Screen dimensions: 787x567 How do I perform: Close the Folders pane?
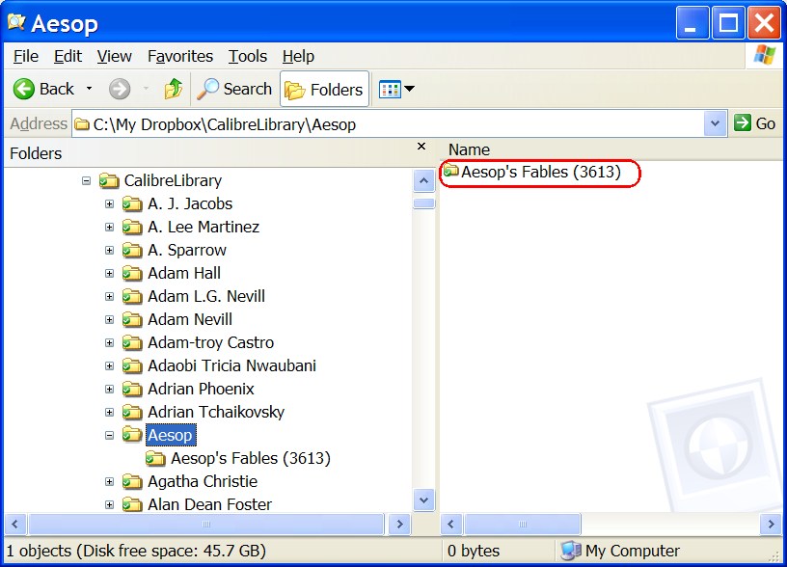421,146
